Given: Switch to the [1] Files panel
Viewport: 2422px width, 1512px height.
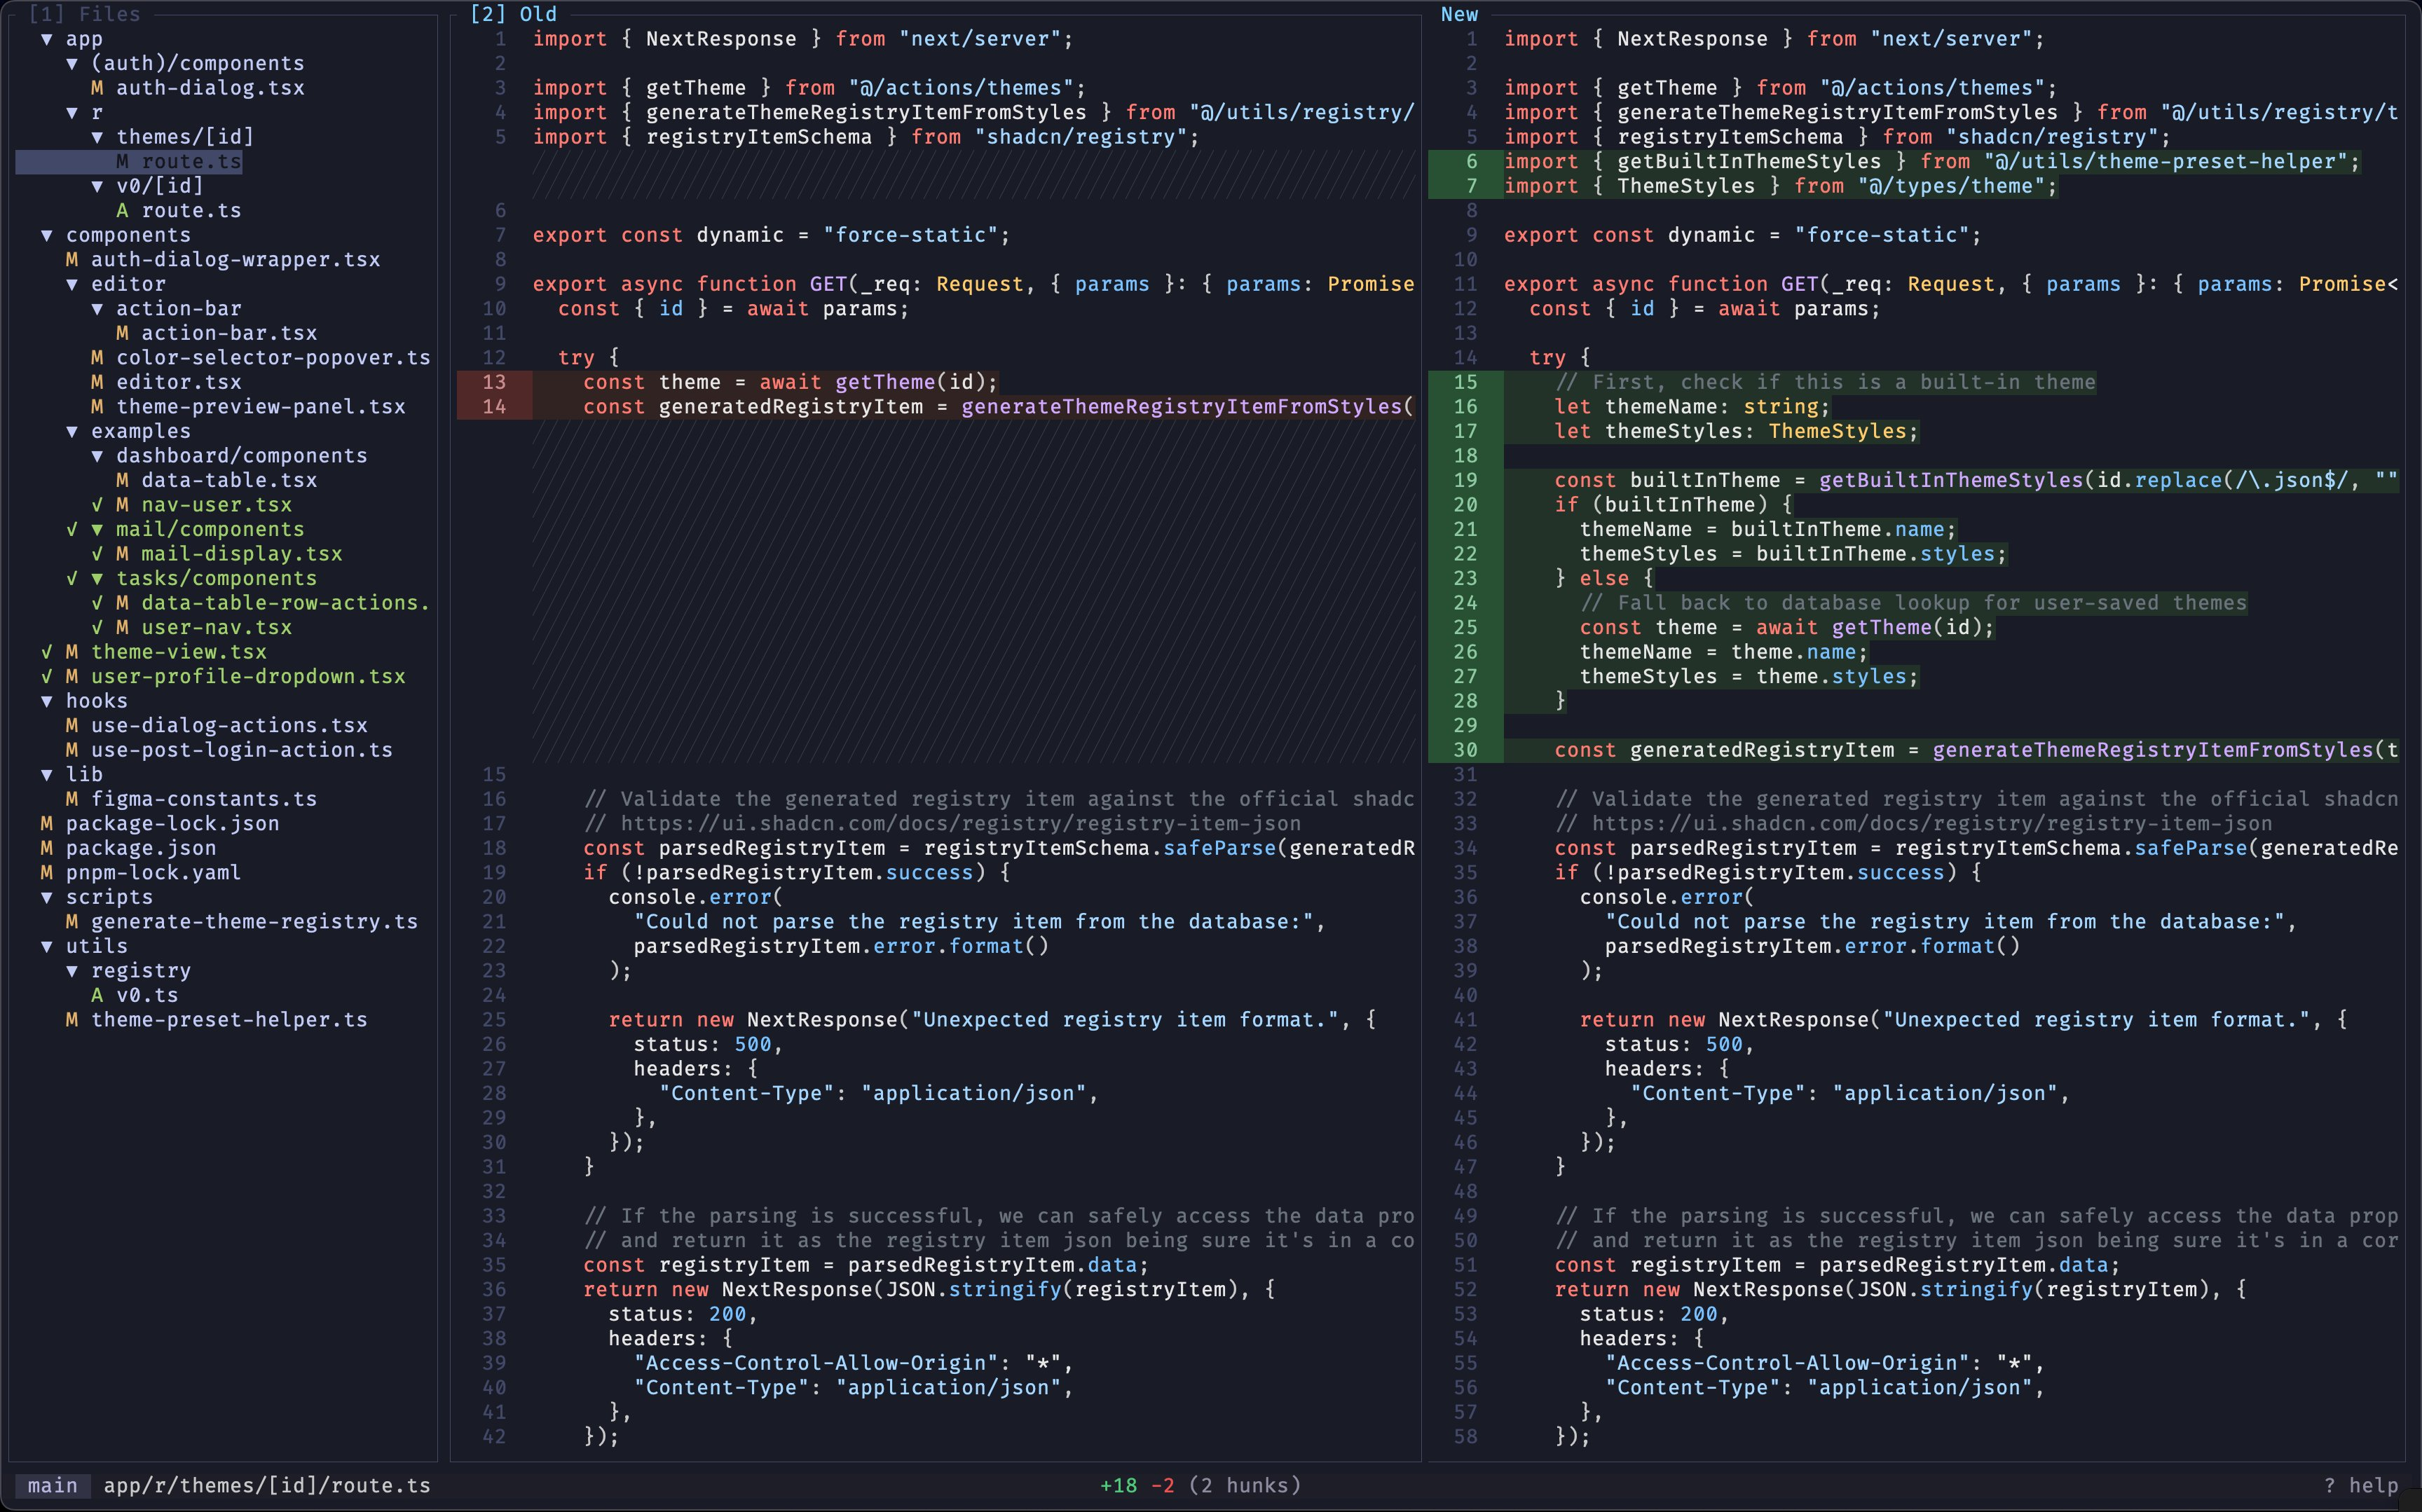Looking at the screenshot, I should (x=84, y=14).
